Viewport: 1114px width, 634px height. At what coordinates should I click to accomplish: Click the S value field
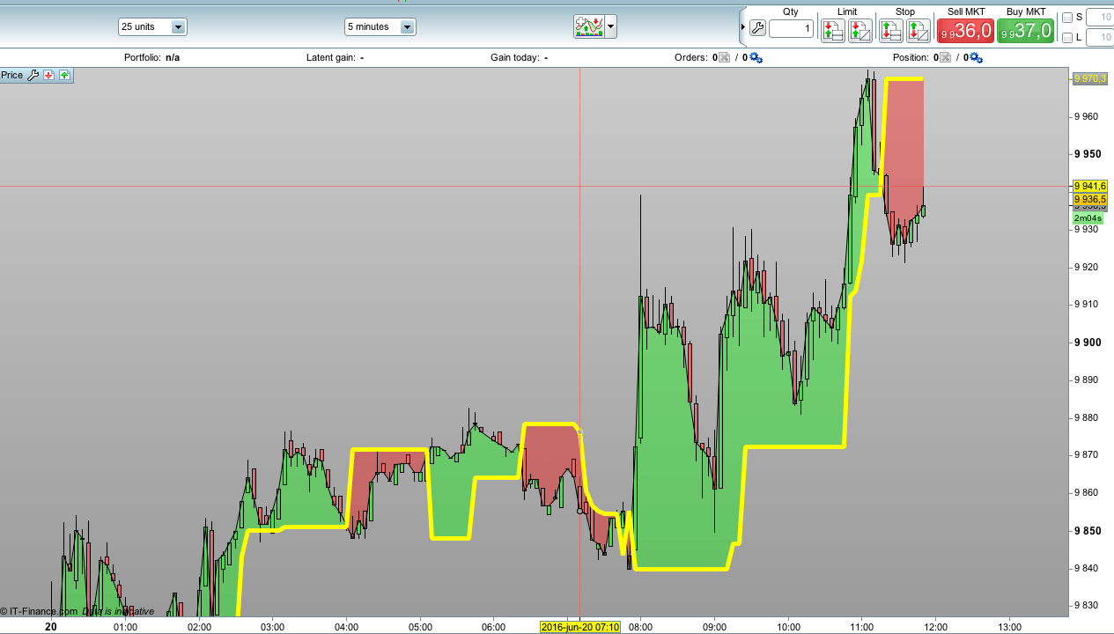point(1100,17)
